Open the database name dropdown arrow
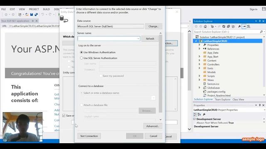Viewport: 266px width, 149px height. tap(153, 98)
